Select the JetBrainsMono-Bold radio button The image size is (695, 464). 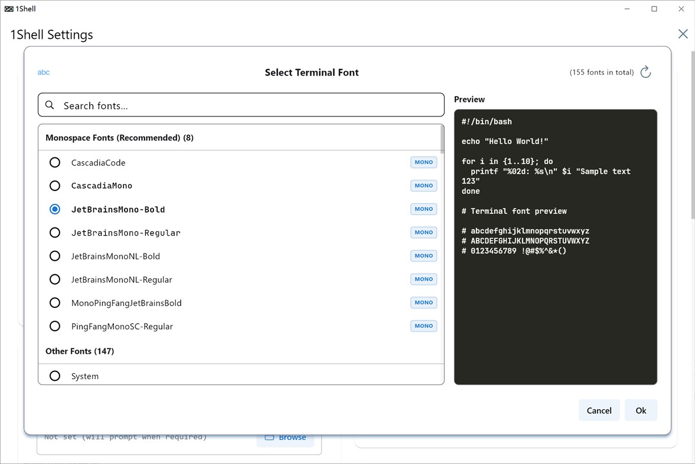coord(55,209)
